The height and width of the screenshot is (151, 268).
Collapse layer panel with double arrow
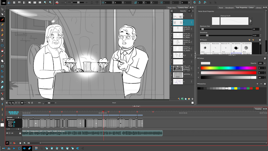tap(172, 11)
